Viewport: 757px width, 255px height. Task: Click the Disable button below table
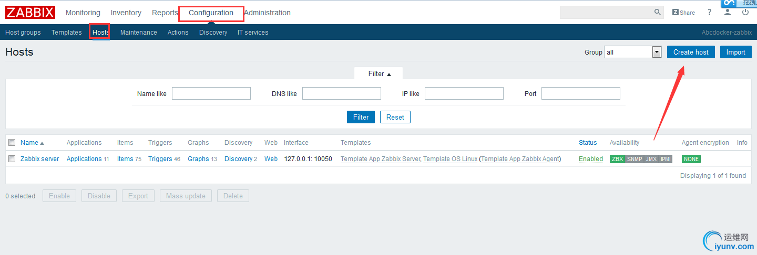pos(99,196)
